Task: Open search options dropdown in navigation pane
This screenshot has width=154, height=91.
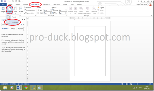Action: (23, 25)
